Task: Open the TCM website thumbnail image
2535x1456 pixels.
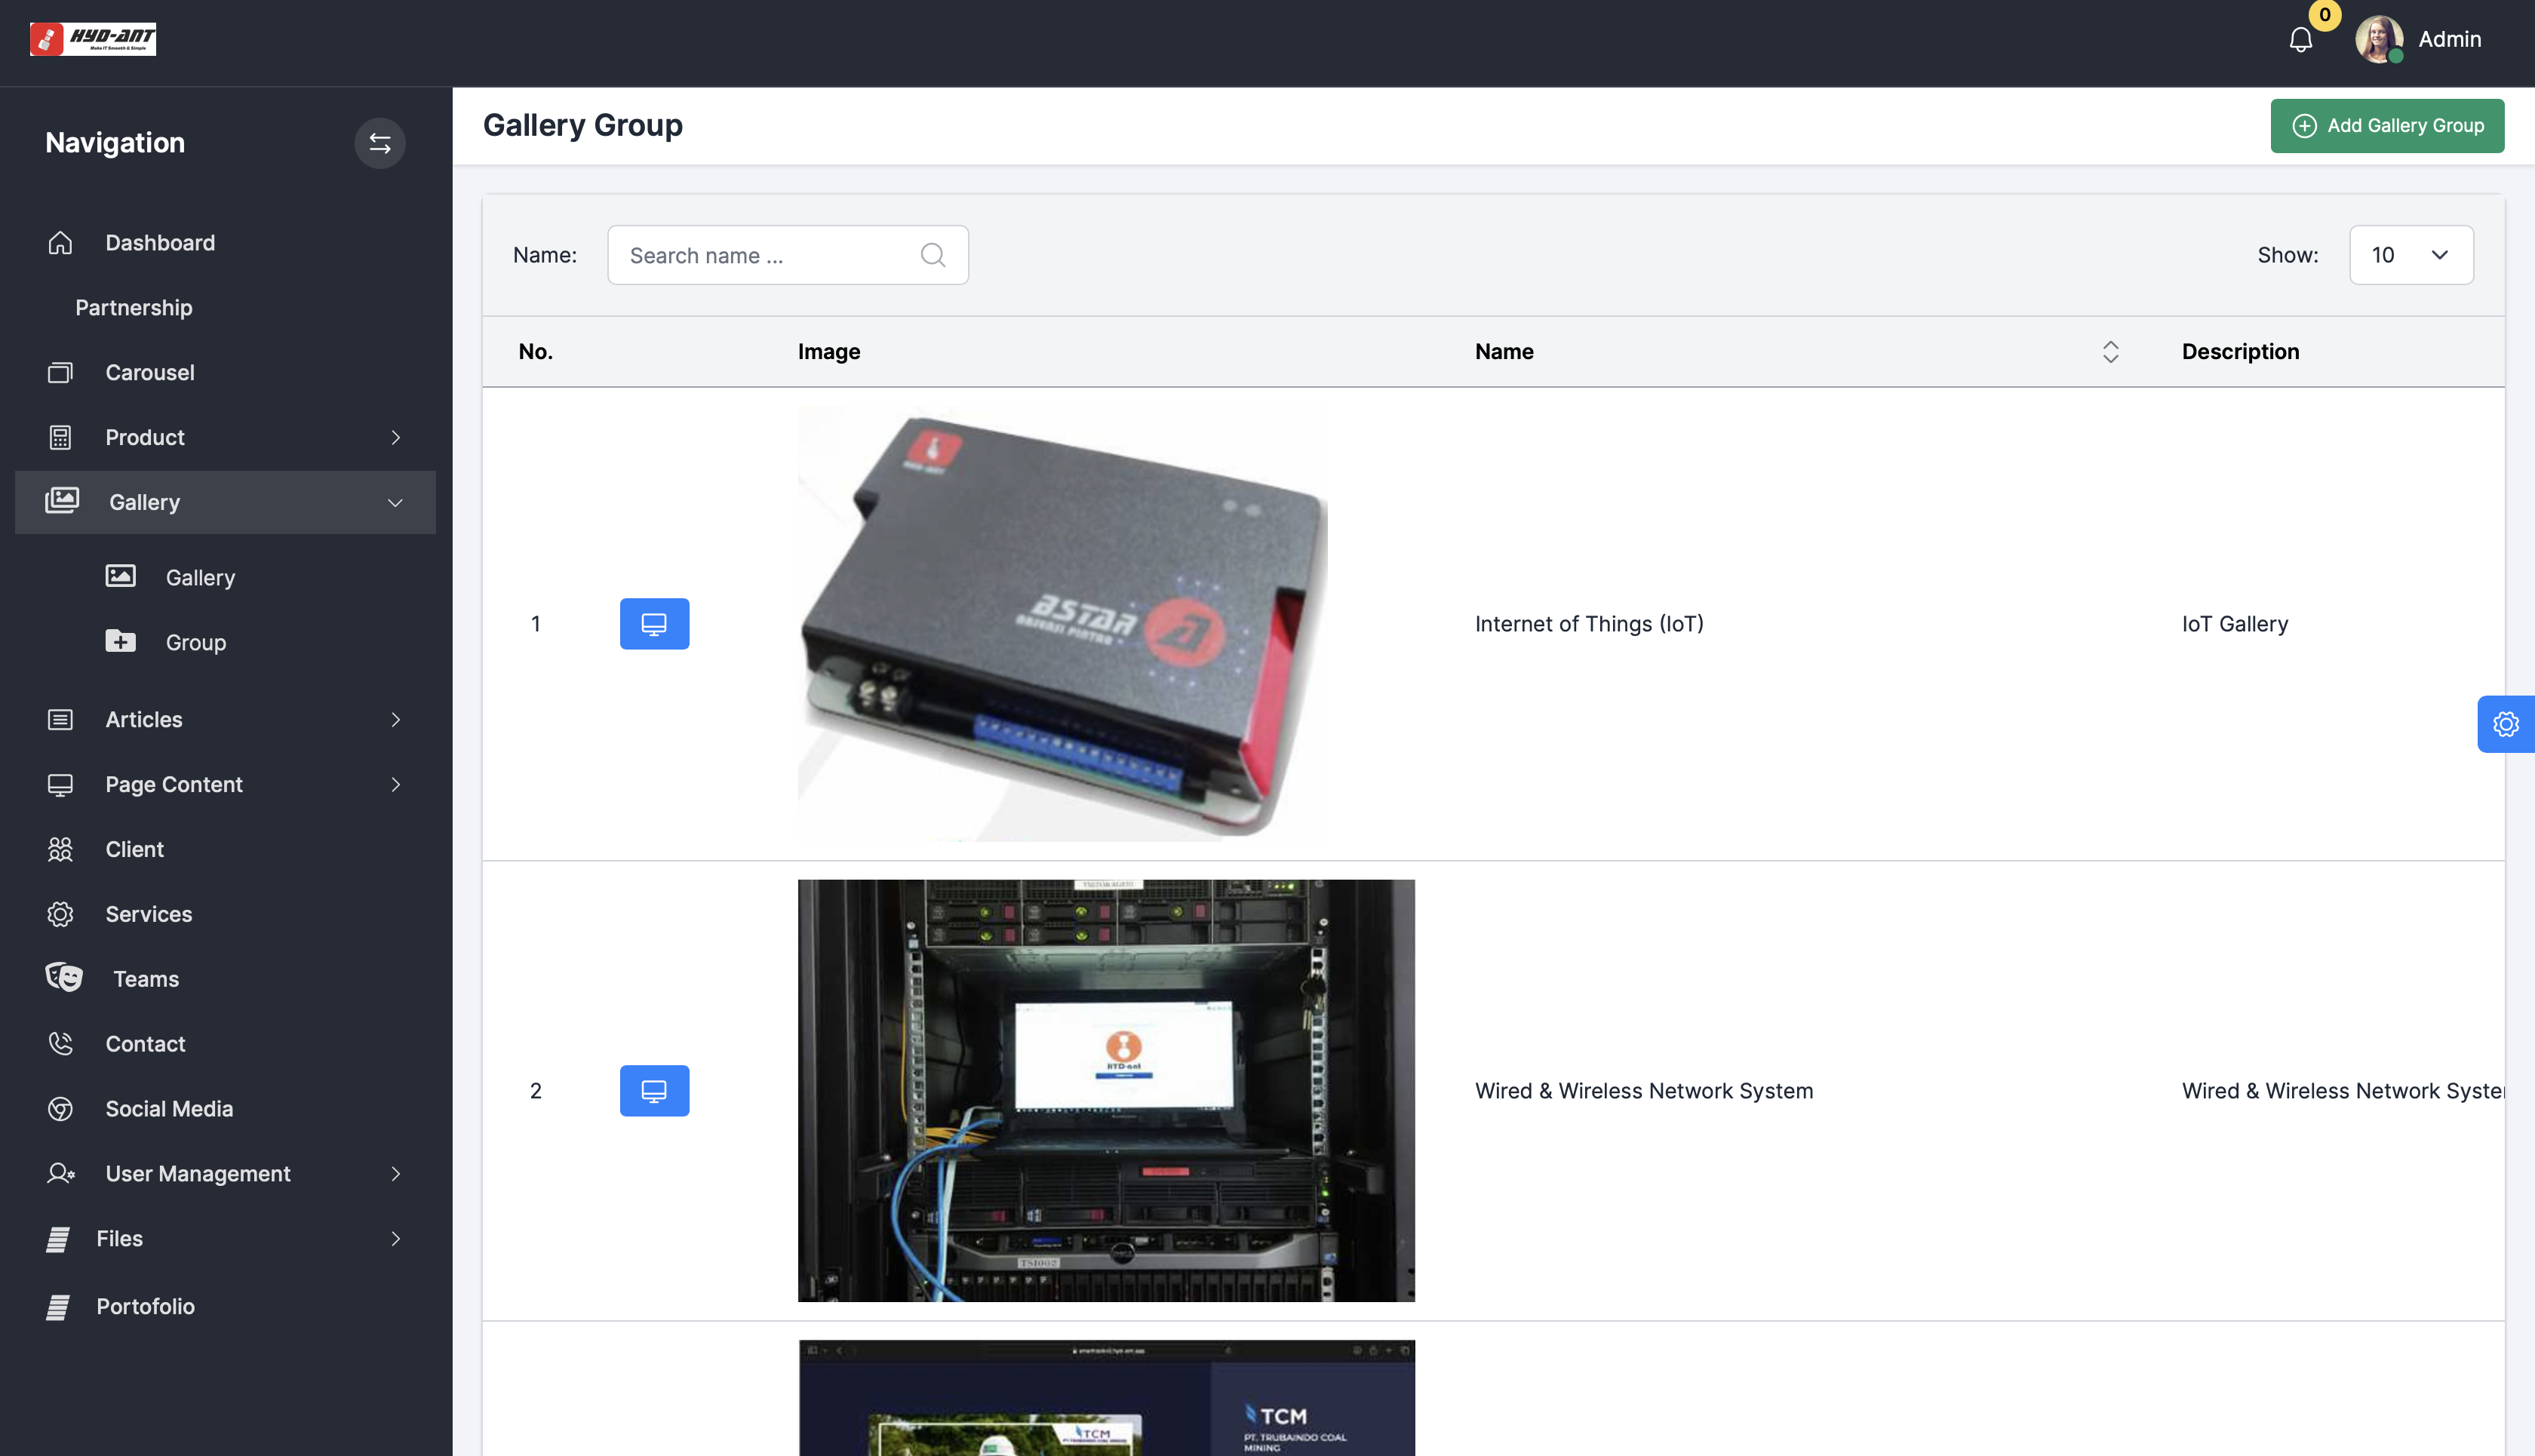Action: (x=1106, y=1398)
